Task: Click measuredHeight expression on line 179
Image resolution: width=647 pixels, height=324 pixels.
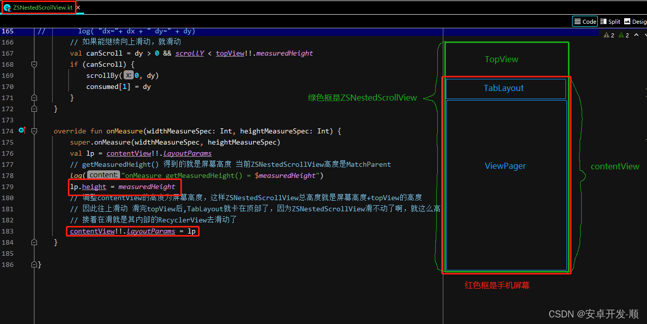Action: pyautogui.click(x=146, y=187)
